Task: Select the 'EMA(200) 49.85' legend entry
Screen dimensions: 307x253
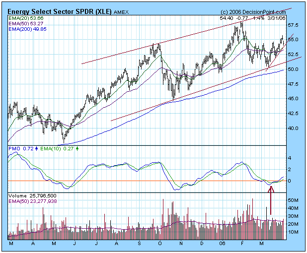Action: 27,29
